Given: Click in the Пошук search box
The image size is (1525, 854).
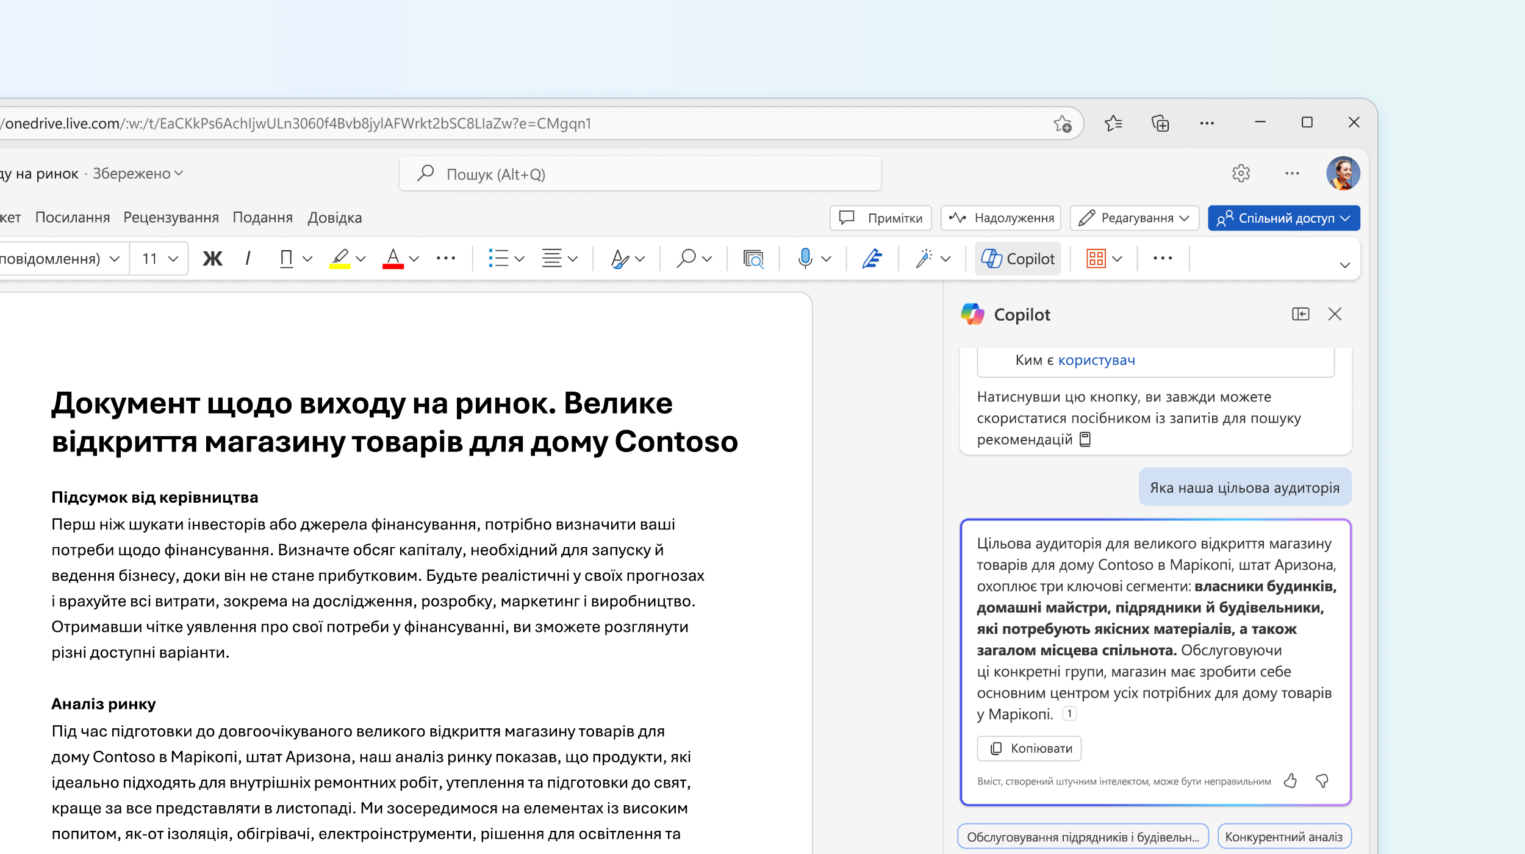Looking at the screenshot, I should point(640,174).
